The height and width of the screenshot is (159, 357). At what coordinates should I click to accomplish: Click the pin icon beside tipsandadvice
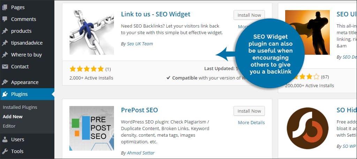[5, 43]
